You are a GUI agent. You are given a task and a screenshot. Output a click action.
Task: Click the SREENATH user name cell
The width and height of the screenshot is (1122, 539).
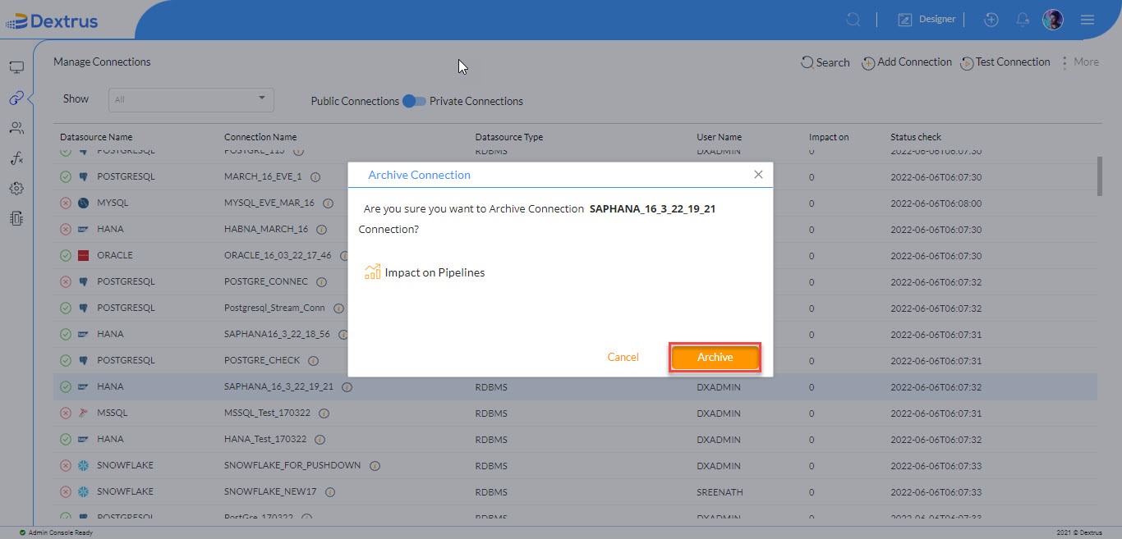(718, 491)
